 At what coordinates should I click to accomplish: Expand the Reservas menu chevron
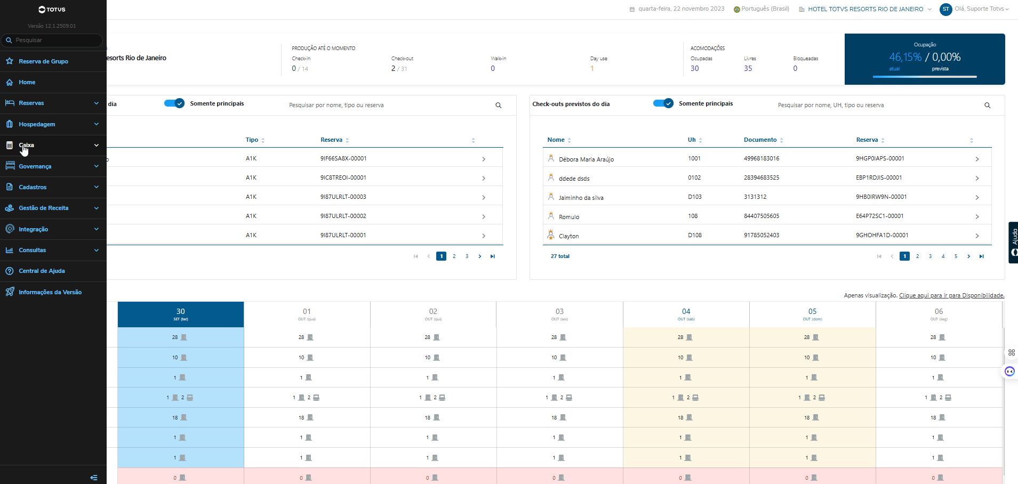96,103
